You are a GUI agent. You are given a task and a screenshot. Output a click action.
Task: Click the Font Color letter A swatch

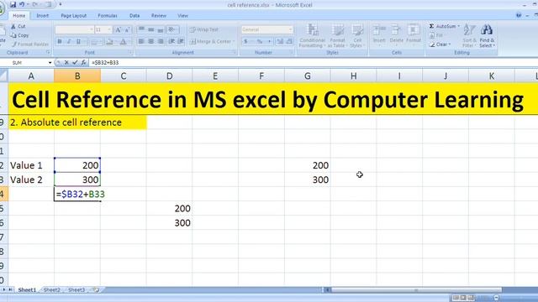(x=123, y=41)
